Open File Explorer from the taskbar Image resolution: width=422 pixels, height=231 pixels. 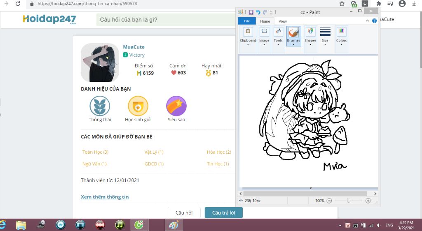click(21, 225)
